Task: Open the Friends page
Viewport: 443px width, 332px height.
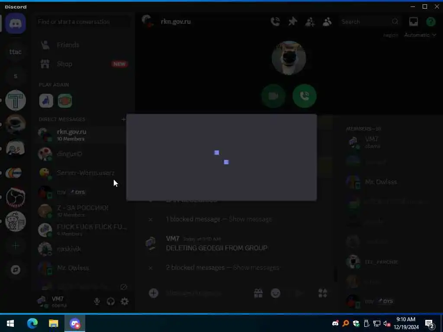Action: click(x=83, y=45)
